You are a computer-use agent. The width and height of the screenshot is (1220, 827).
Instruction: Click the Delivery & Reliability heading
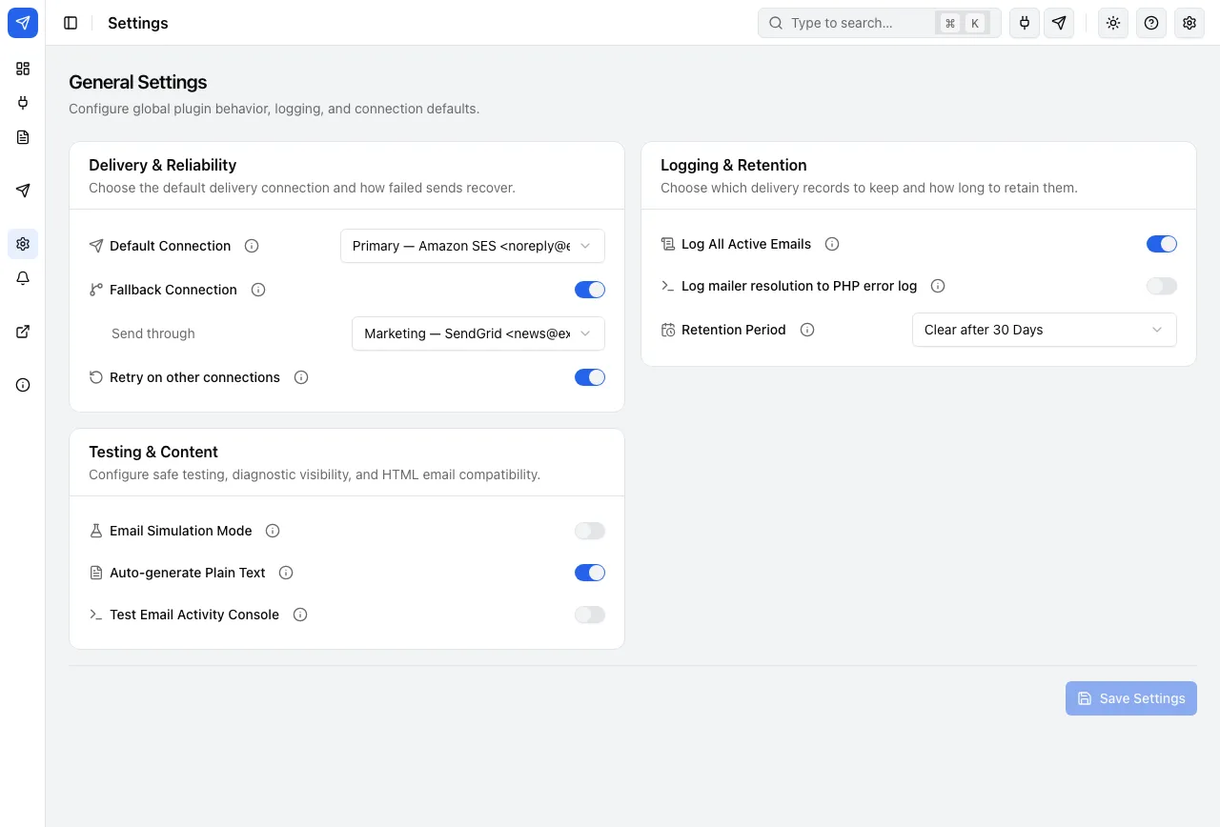tap(162, 165)
